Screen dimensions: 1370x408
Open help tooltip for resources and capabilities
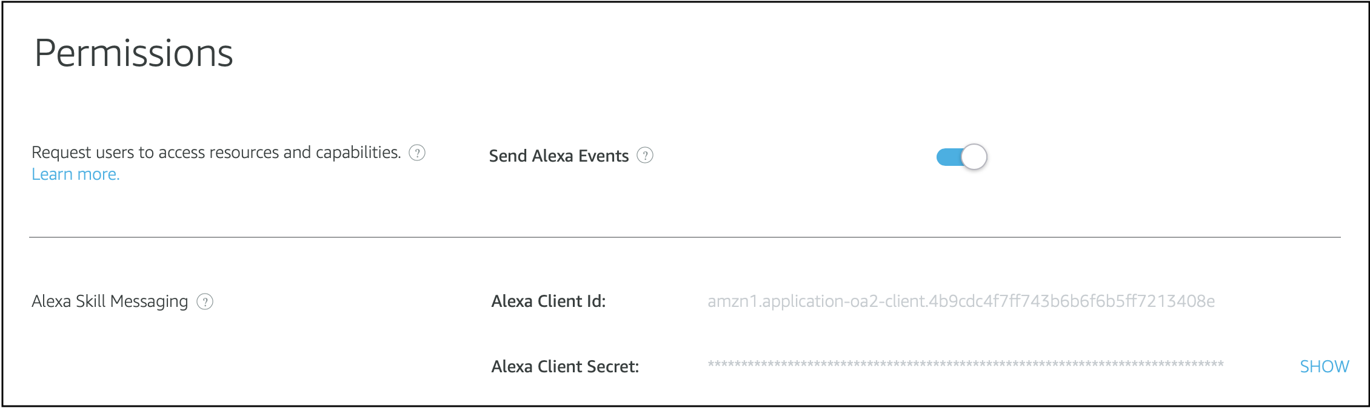tap(417, 153)
